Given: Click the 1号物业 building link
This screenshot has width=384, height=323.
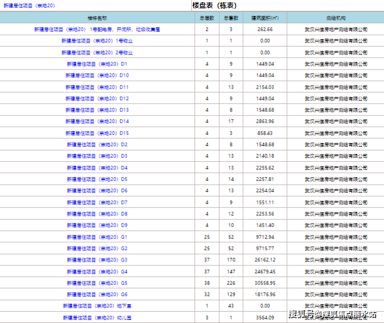Looking at the screenshot, I should point(97,41).
